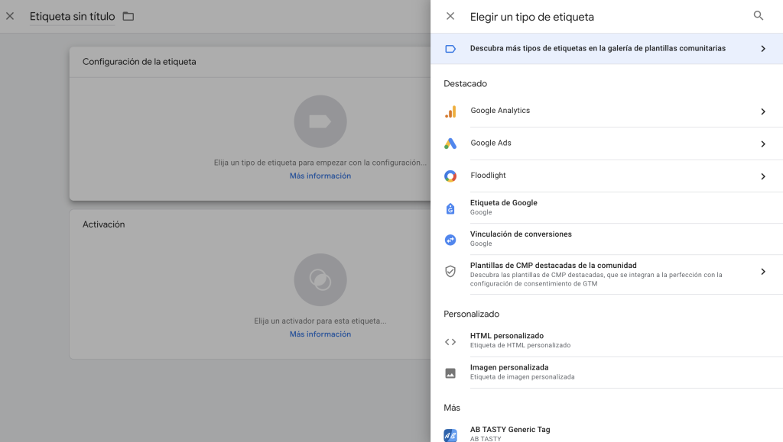Screen dimensions: 783x442
Task: Click the folder icon beside tag title
Action: tap(128, 17)
